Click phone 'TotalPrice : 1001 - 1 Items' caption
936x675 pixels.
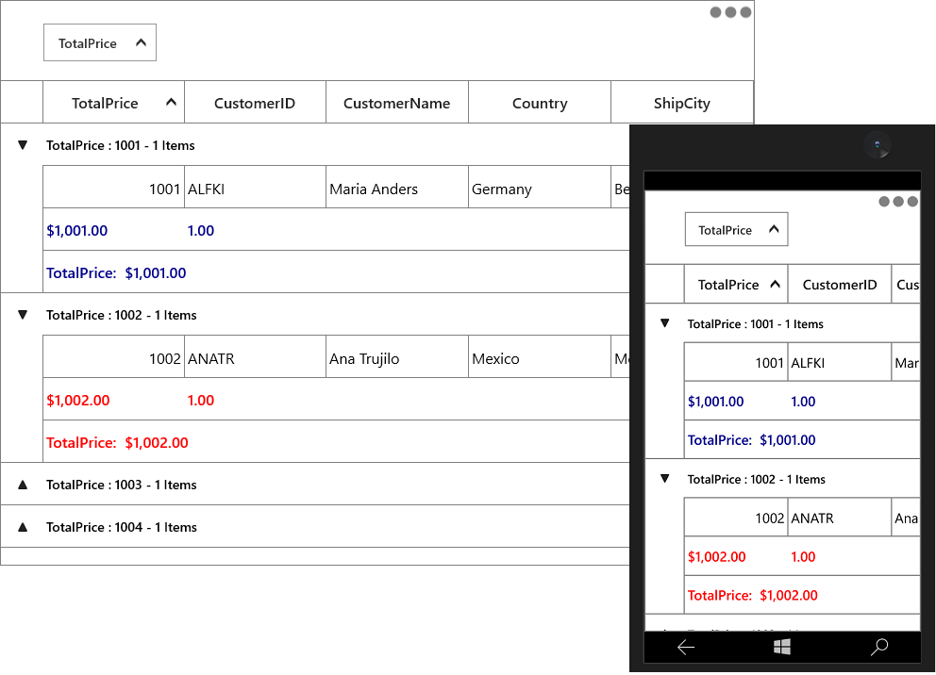tap(755, 323)
